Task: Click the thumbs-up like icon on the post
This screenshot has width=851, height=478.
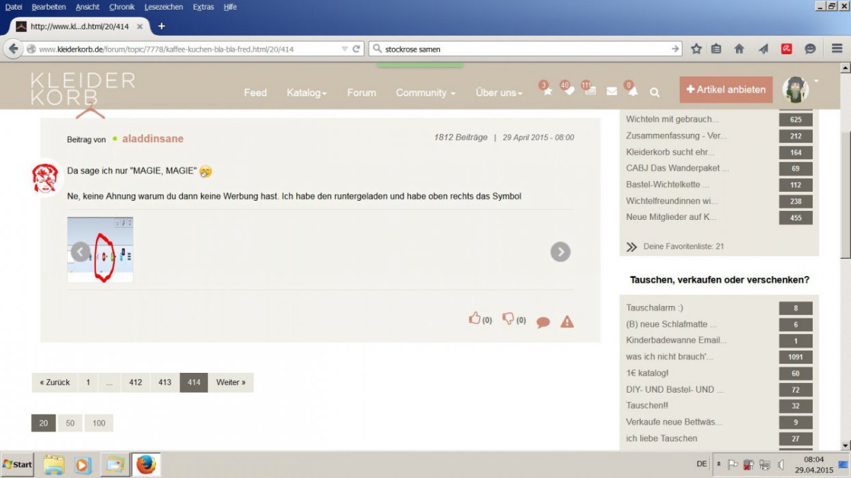Action: tap(475, 318)
